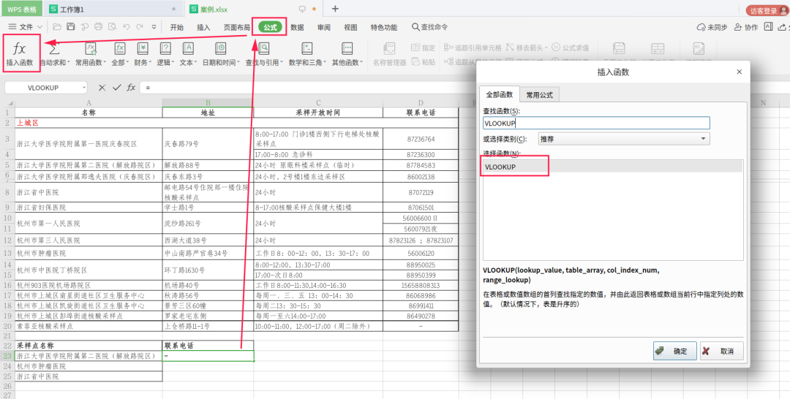Screen dimensions: 790x399
Task: Expand the VLOOKUP name box dropdown
Action: click(x=83, y=88)
